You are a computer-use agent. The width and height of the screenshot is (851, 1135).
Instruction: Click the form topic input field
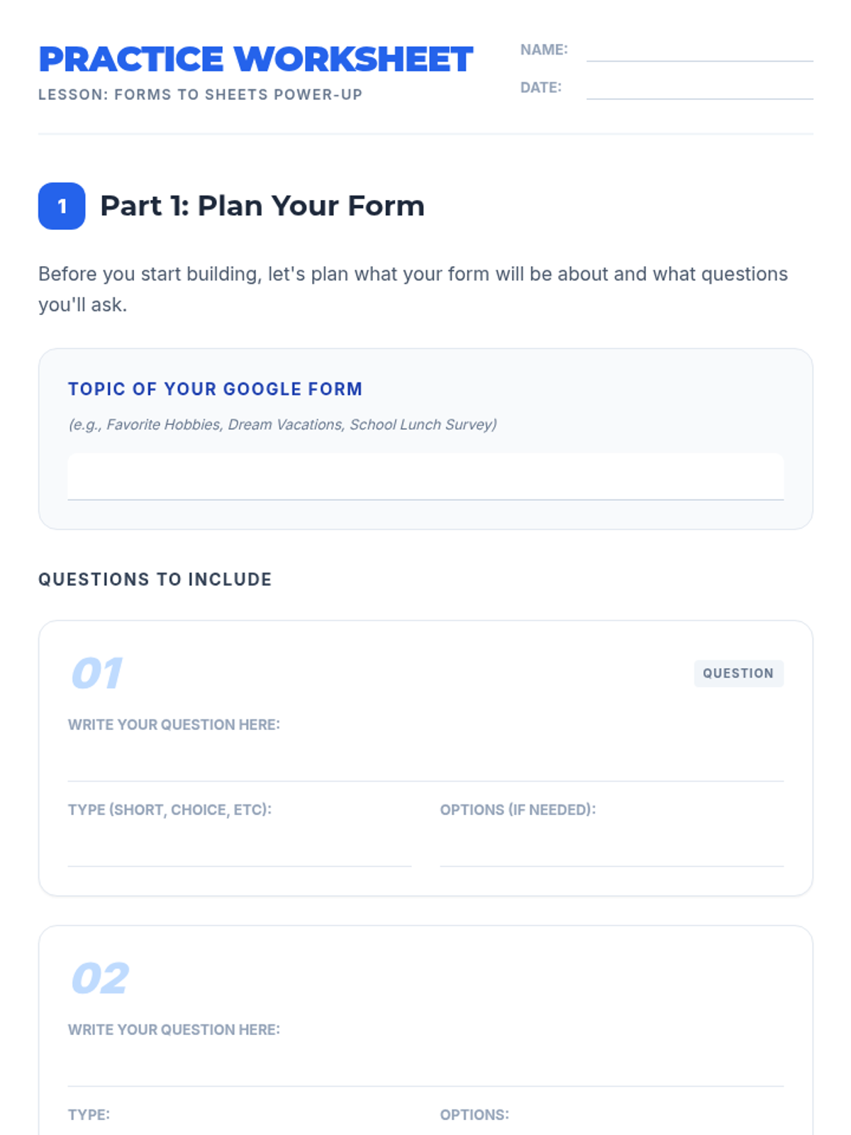pyautogui.click(x=425, y=477)
